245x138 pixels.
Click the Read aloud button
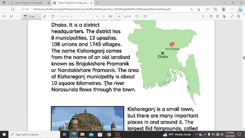pos(66,16)
